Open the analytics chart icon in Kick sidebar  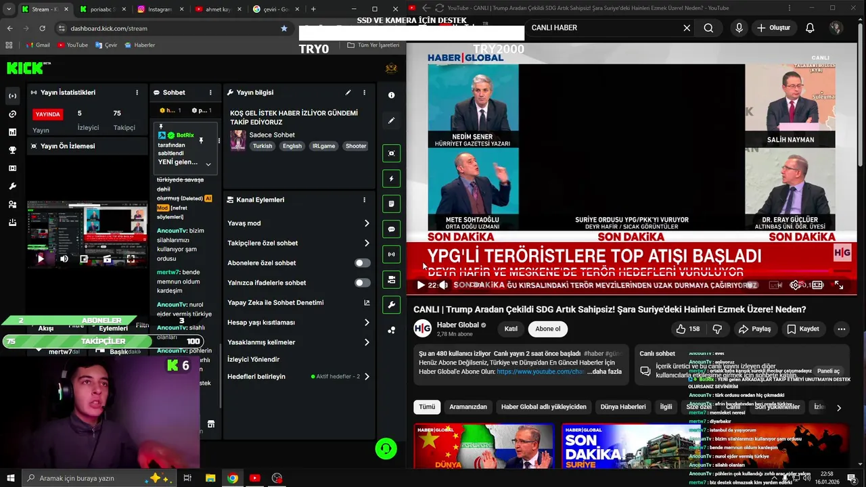point(12,132)
